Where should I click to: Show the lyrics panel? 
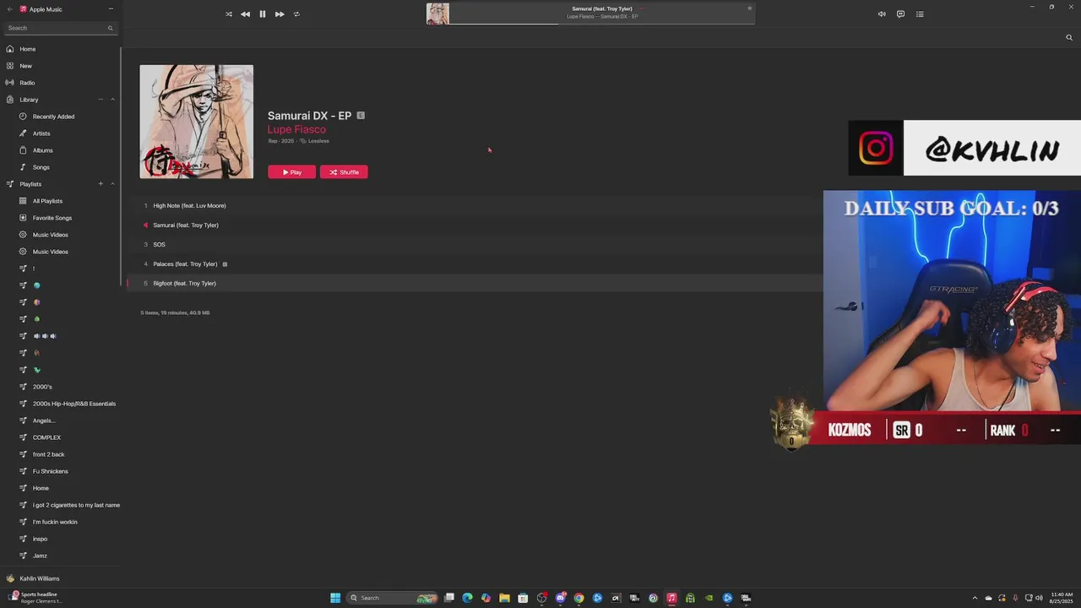click(900, 14)
